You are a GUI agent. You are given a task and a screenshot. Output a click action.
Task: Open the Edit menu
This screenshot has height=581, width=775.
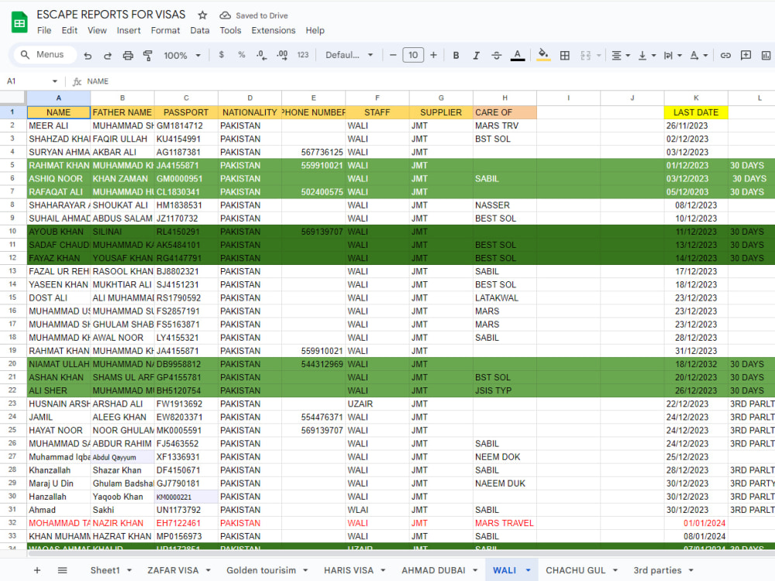[69, 30]
